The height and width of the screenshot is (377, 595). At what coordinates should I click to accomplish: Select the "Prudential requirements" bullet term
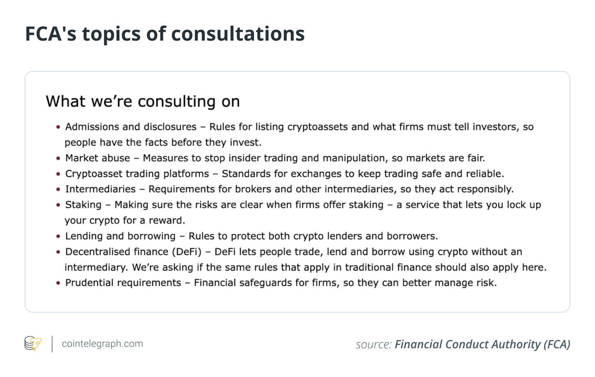123,283
